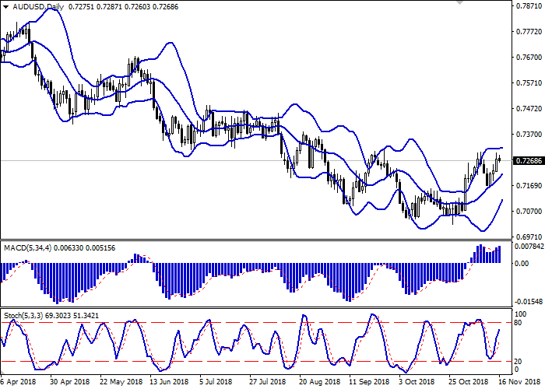Click the 0.76700 price scale value
Image resolution: width=545 pixels, height=389 pixels.
point(529,58)
